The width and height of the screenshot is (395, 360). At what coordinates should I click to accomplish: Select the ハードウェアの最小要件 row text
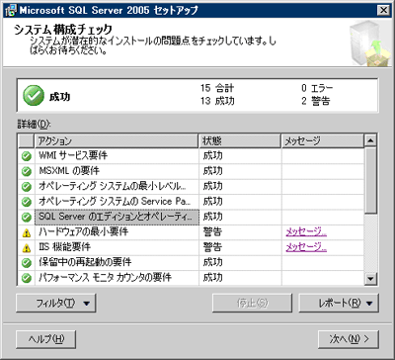[83, 231]
